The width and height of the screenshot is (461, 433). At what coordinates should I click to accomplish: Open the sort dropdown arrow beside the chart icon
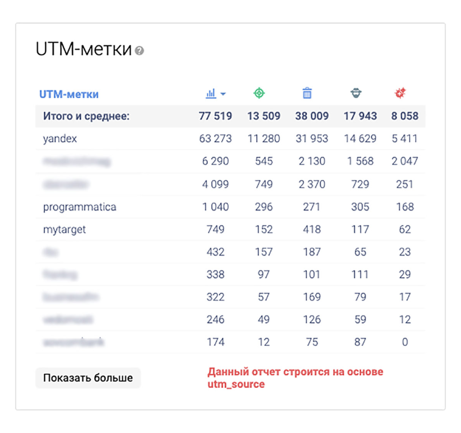pyautogui.click(x=223, y=94)
